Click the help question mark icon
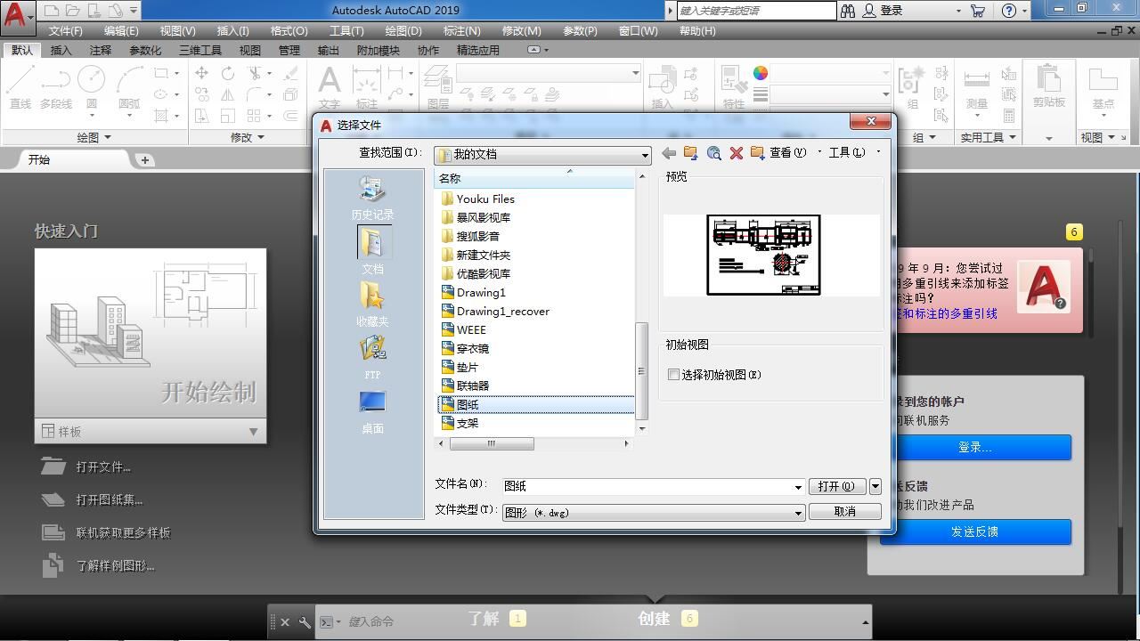Screen dimensions: 1140x641 point(1009,11)
